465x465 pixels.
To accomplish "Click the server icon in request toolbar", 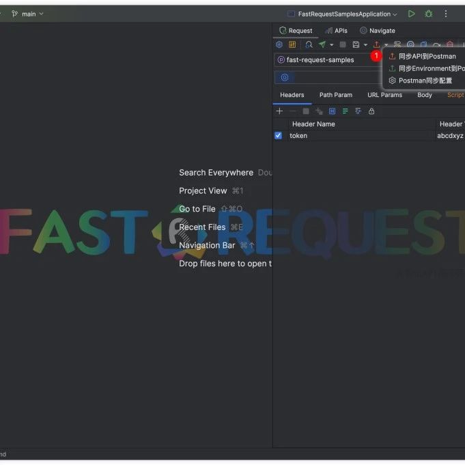I will click(x=397, y=44).
